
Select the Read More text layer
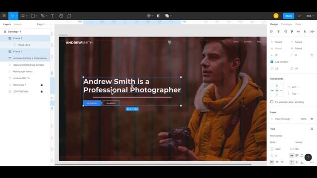pos(25,45)
